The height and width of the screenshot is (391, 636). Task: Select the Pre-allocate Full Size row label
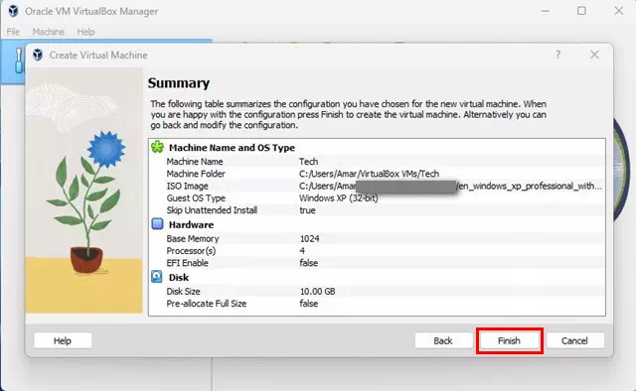206,303
